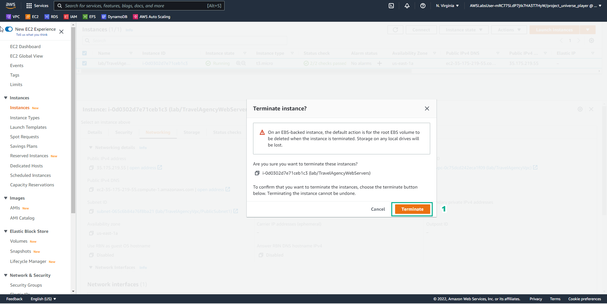Open Launch Templates in sidebar
Screen dimensions: 607x304
pos(28,127)
